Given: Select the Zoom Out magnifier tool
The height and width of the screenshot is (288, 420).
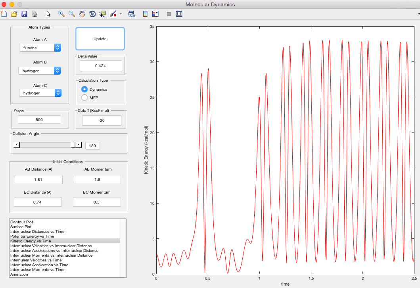Looking at the screenshot, I should (72, 14).
